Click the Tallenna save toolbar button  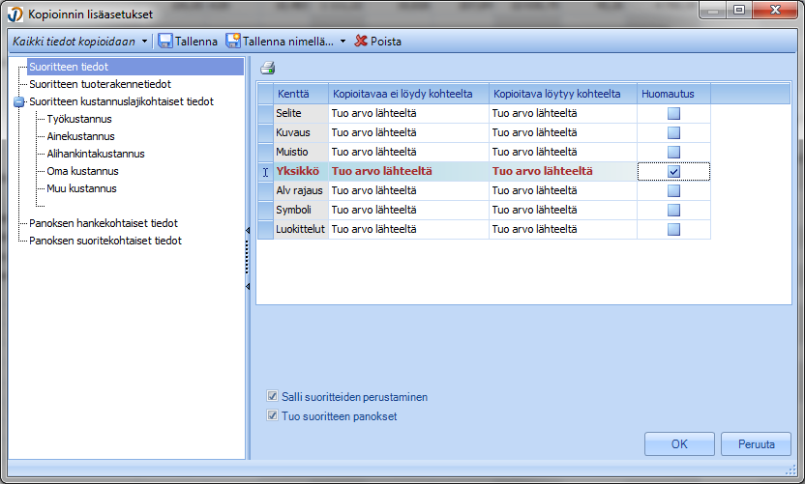(x=188, y=42)
